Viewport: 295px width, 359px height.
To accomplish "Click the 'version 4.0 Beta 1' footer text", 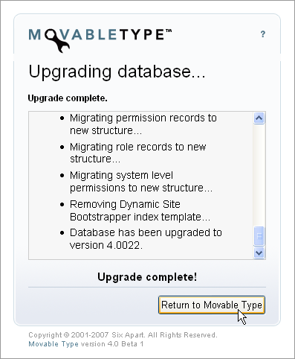I will [x=112, y=344].
